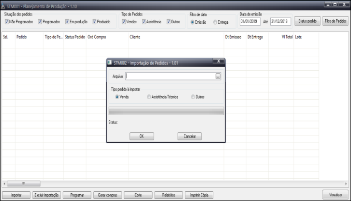
Task: Click the file browse ellipsis button
Action: (x=218, y=76)
